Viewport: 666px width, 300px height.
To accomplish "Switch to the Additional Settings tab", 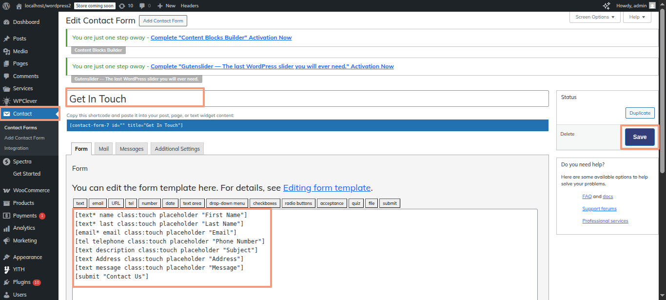I will coord(177,149).
